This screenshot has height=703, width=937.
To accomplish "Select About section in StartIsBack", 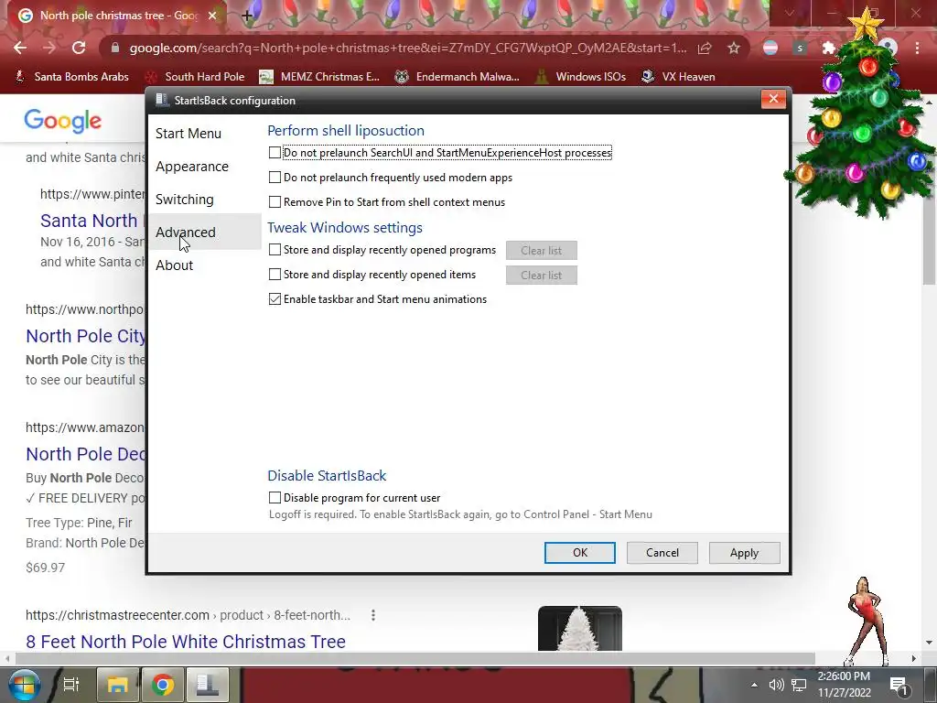I will 204,265.
